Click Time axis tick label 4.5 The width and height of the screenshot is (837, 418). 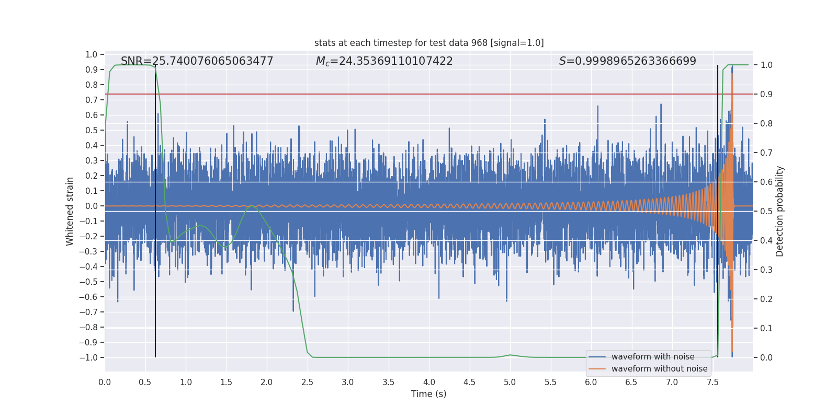pos(470,382)
